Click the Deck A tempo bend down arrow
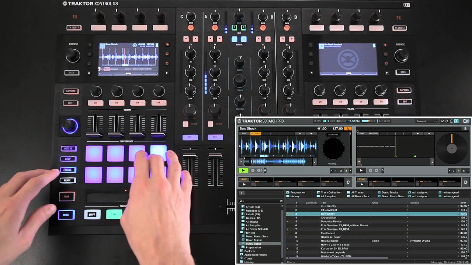The image size is (472, 265). click(x=300, y=134)
